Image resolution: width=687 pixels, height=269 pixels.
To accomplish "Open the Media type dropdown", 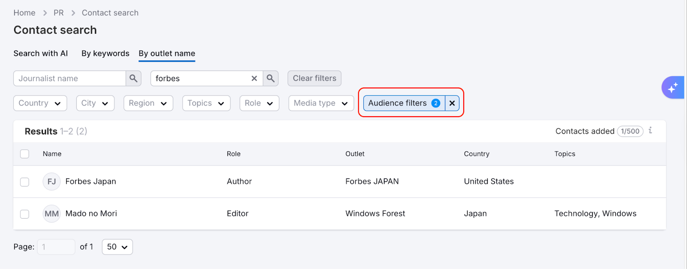I will [x=321, y=103].
